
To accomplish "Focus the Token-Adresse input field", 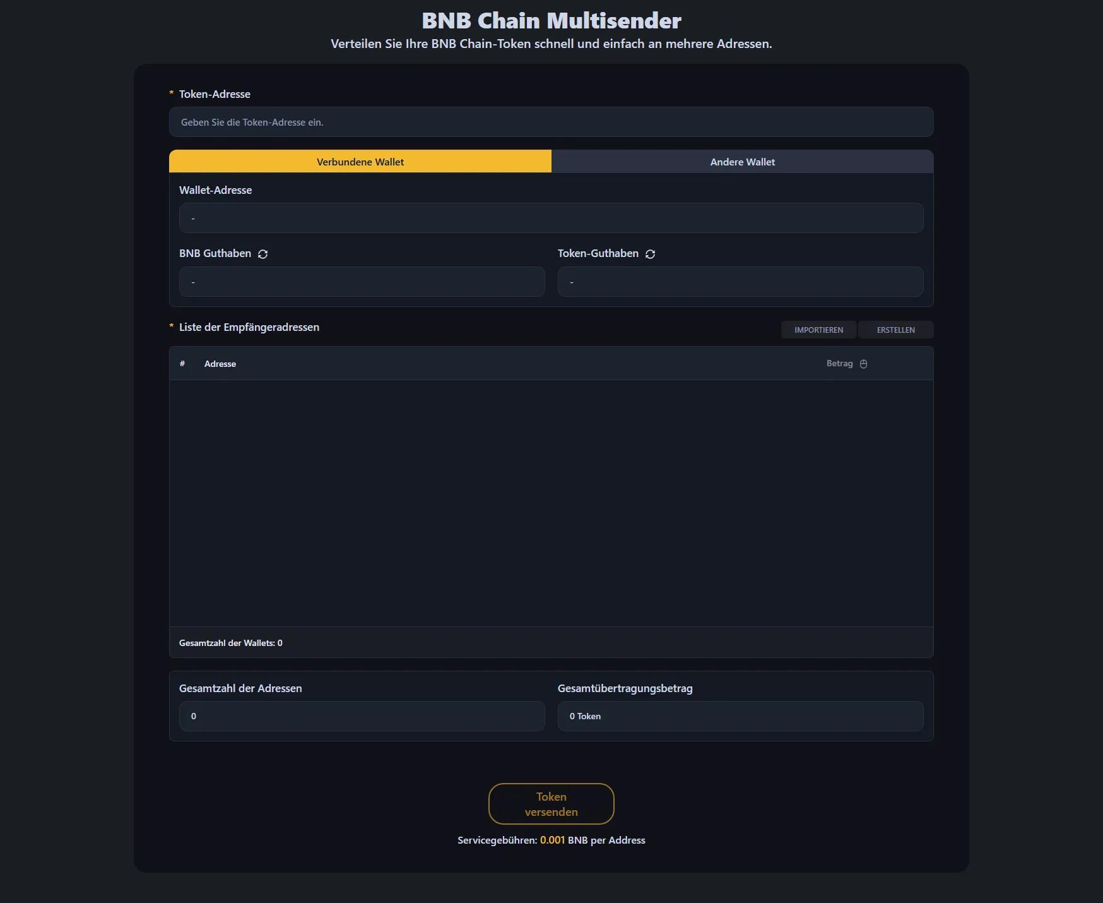I will [x=551, y=123].
